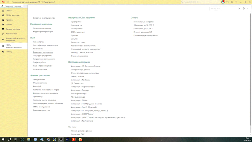Viewport: 252px width, 142px height.
Task: Open Обслуживание under Администрирование
Action: coord(39,80)
